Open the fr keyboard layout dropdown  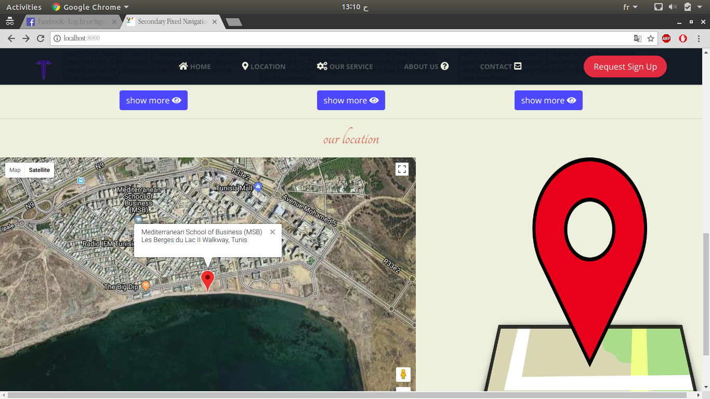630,7
